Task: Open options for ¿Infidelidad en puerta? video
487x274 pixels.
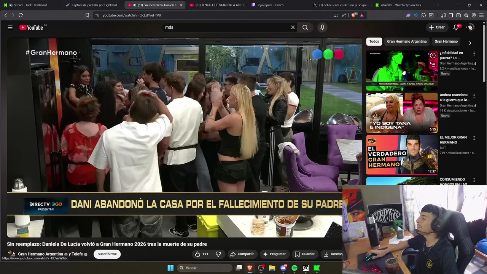Action: pos(474,54)
